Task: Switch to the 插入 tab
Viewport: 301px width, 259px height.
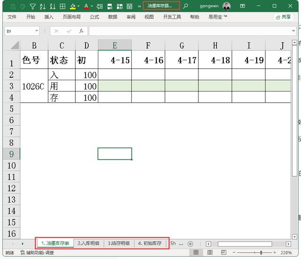Action: (x=49, y=17)
